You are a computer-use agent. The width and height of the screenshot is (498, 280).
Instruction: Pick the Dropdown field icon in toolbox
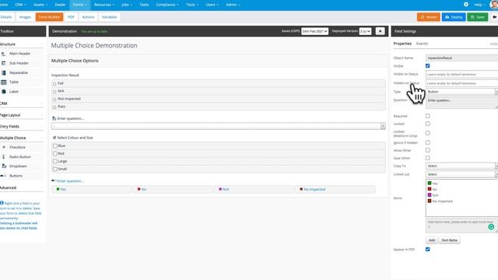[4, 166]
